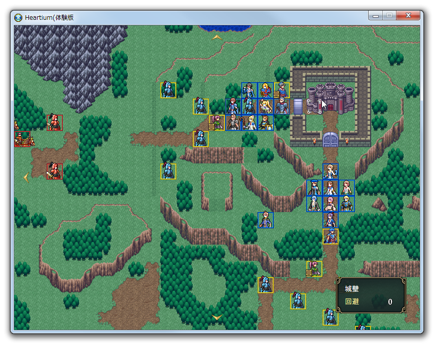The image size is (434, 344).
Task: Select the brown-haired knight with gold shield
Action: [x=266, y=123]
